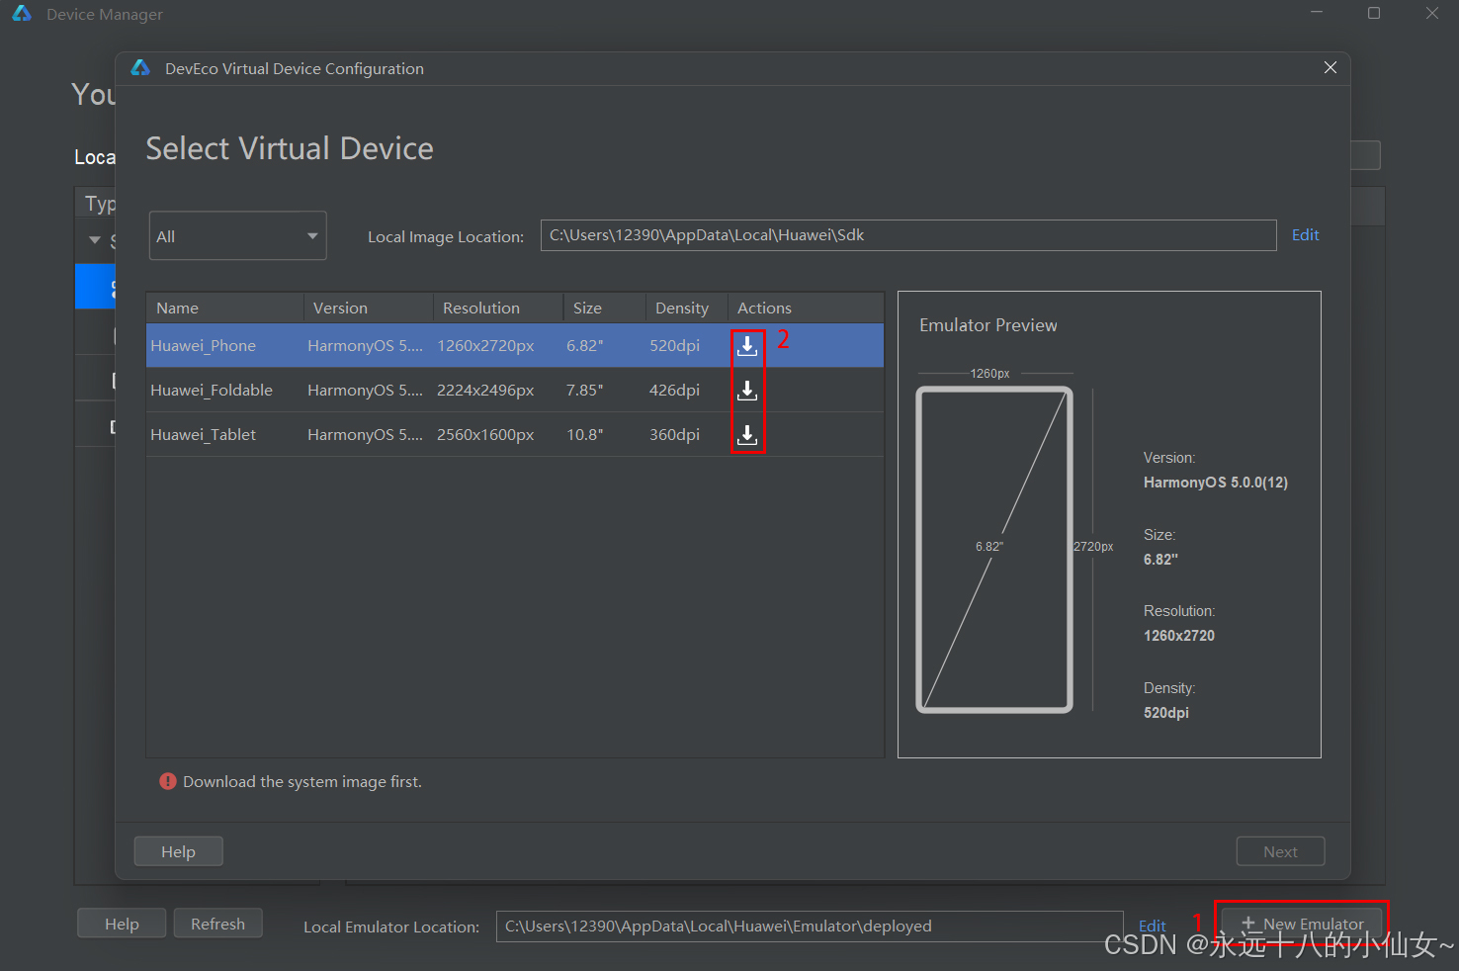Screen dimensions: 1459x971
Task: Download the Huawei_Phone system image
Action: tap(747, 346)
